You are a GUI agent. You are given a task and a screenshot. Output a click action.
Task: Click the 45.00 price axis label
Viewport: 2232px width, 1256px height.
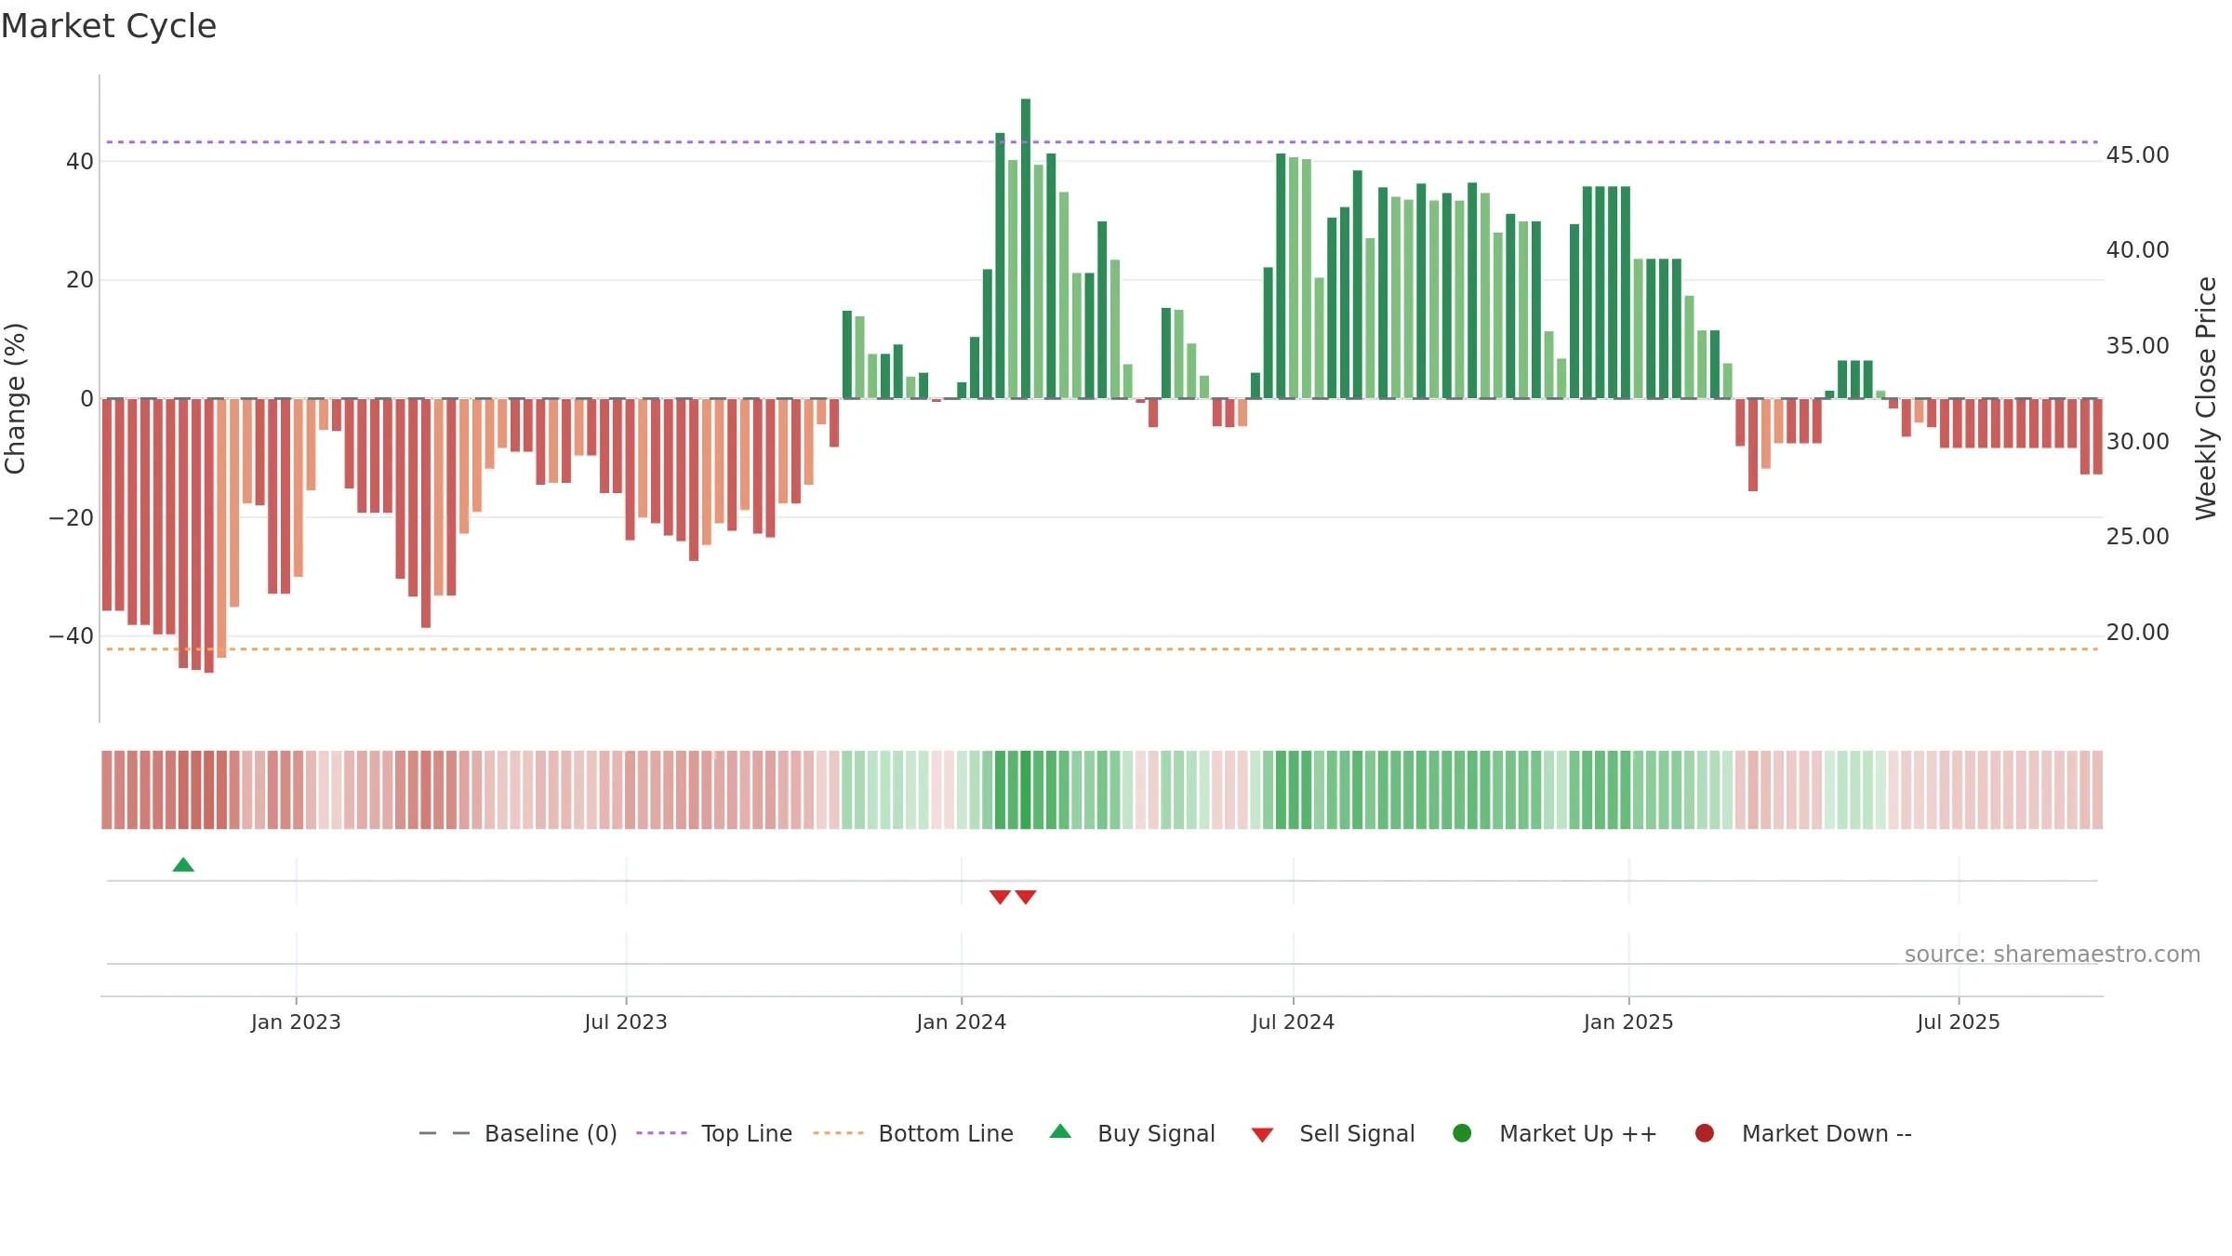[x=2137, y=155]
